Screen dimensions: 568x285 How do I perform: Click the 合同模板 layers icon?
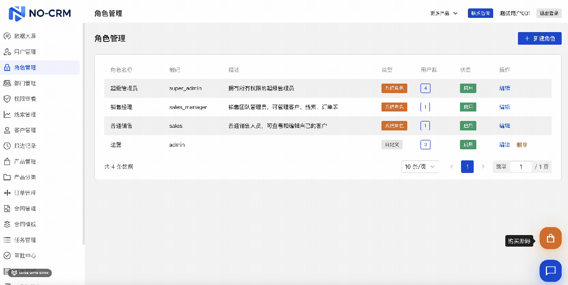tap(7, 224)
